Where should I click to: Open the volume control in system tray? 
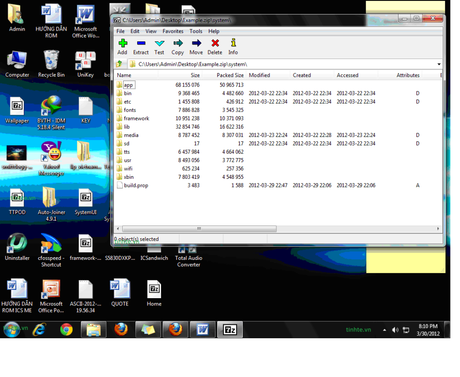click(x=395, y=330)
